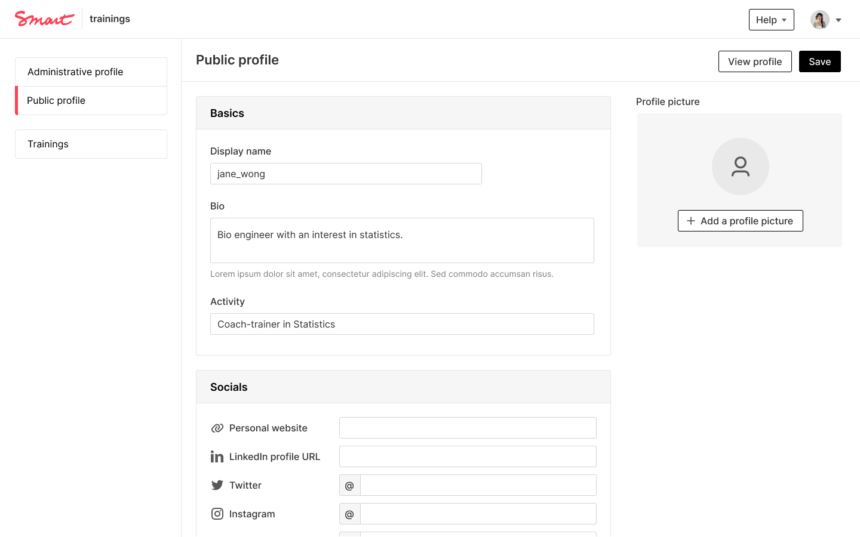This screenshot has height=537, width=860.
Task: Open Administrative profile section
Action: (91, 72)
